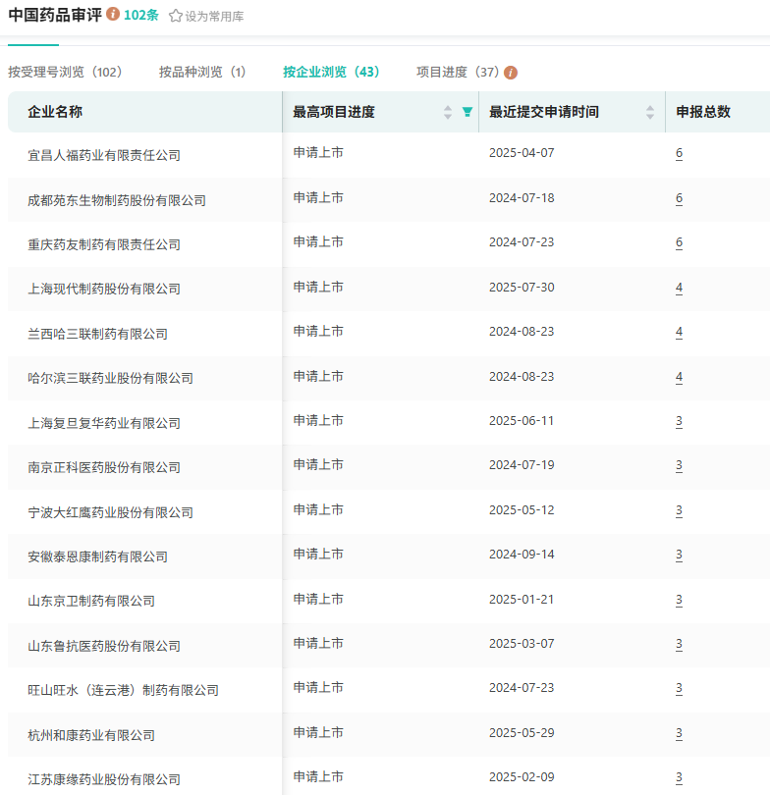The width and height of the screenshot is (770, 795).
Task: Click date 2025-03-07 in 山东鲁抗 row
Action: [522, 644]
